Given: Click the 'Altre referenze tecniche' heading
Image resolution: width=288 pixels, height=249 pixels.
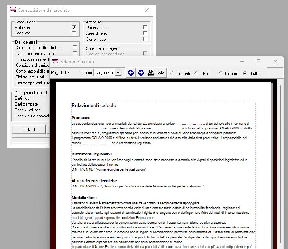Looking at the screenshot, I should coord(94,181).
